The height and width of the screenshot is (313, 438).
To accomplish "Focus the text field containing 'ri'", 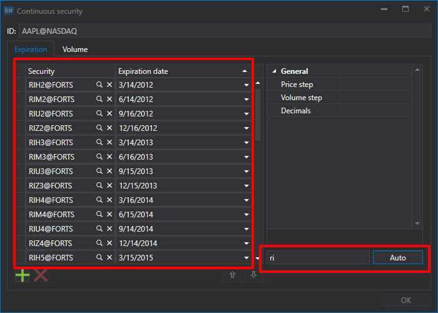I will (x=318, y=257).
